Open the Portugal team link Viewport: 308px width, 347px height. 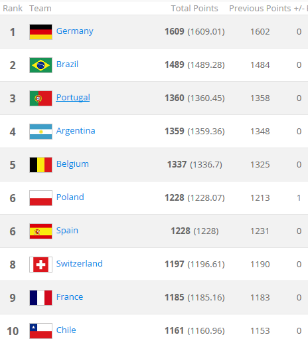point(73,98)
